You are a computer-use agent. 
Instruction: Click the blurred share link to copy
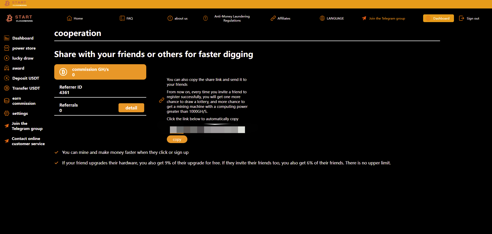(207, 130)
